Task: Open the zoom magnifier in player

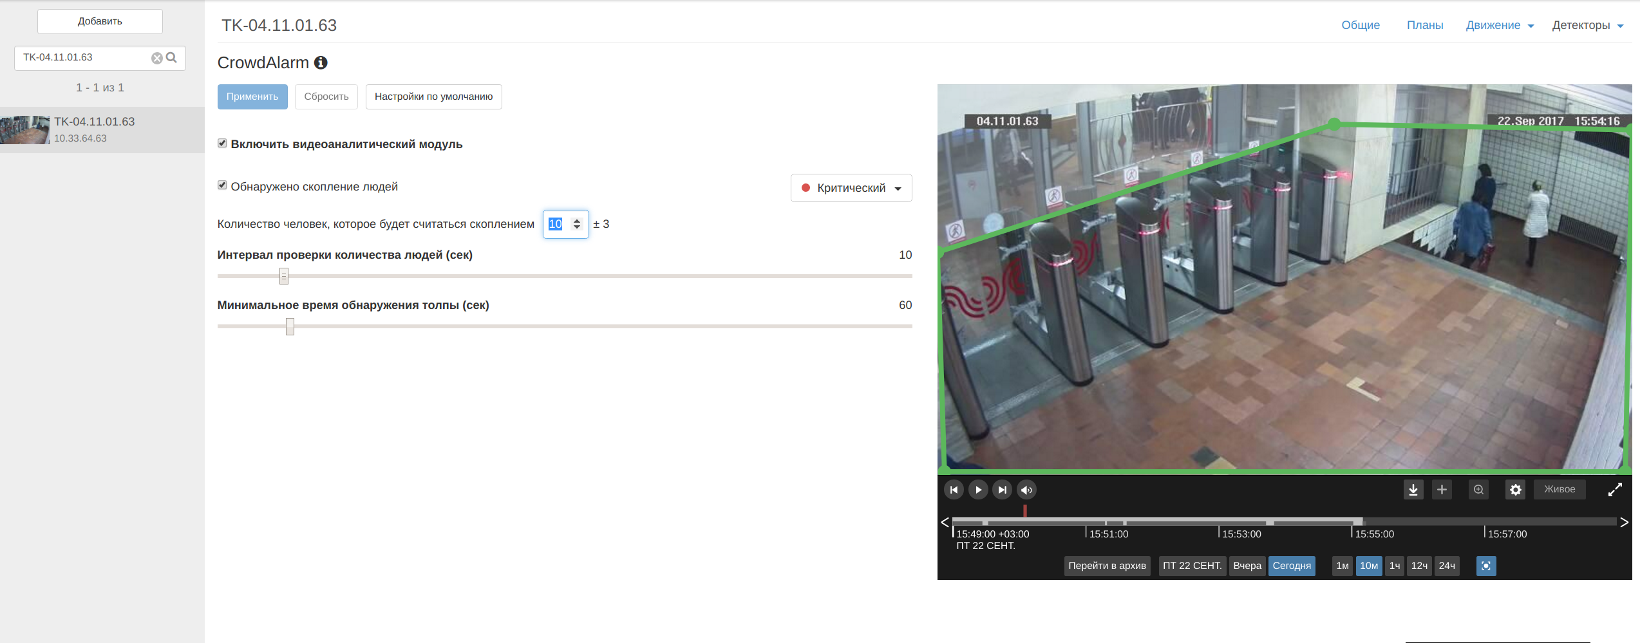Action: [x=1479, y=490]
